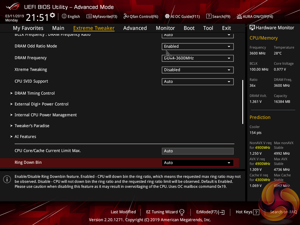Open Search(F9) question mark icon
Image resolution: width=300 pixels, height=225 pixels.
[209, 16]
